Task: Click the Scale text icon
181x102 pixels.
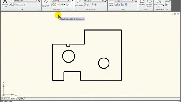Action: pyautogui.click(x=14, y=5)
